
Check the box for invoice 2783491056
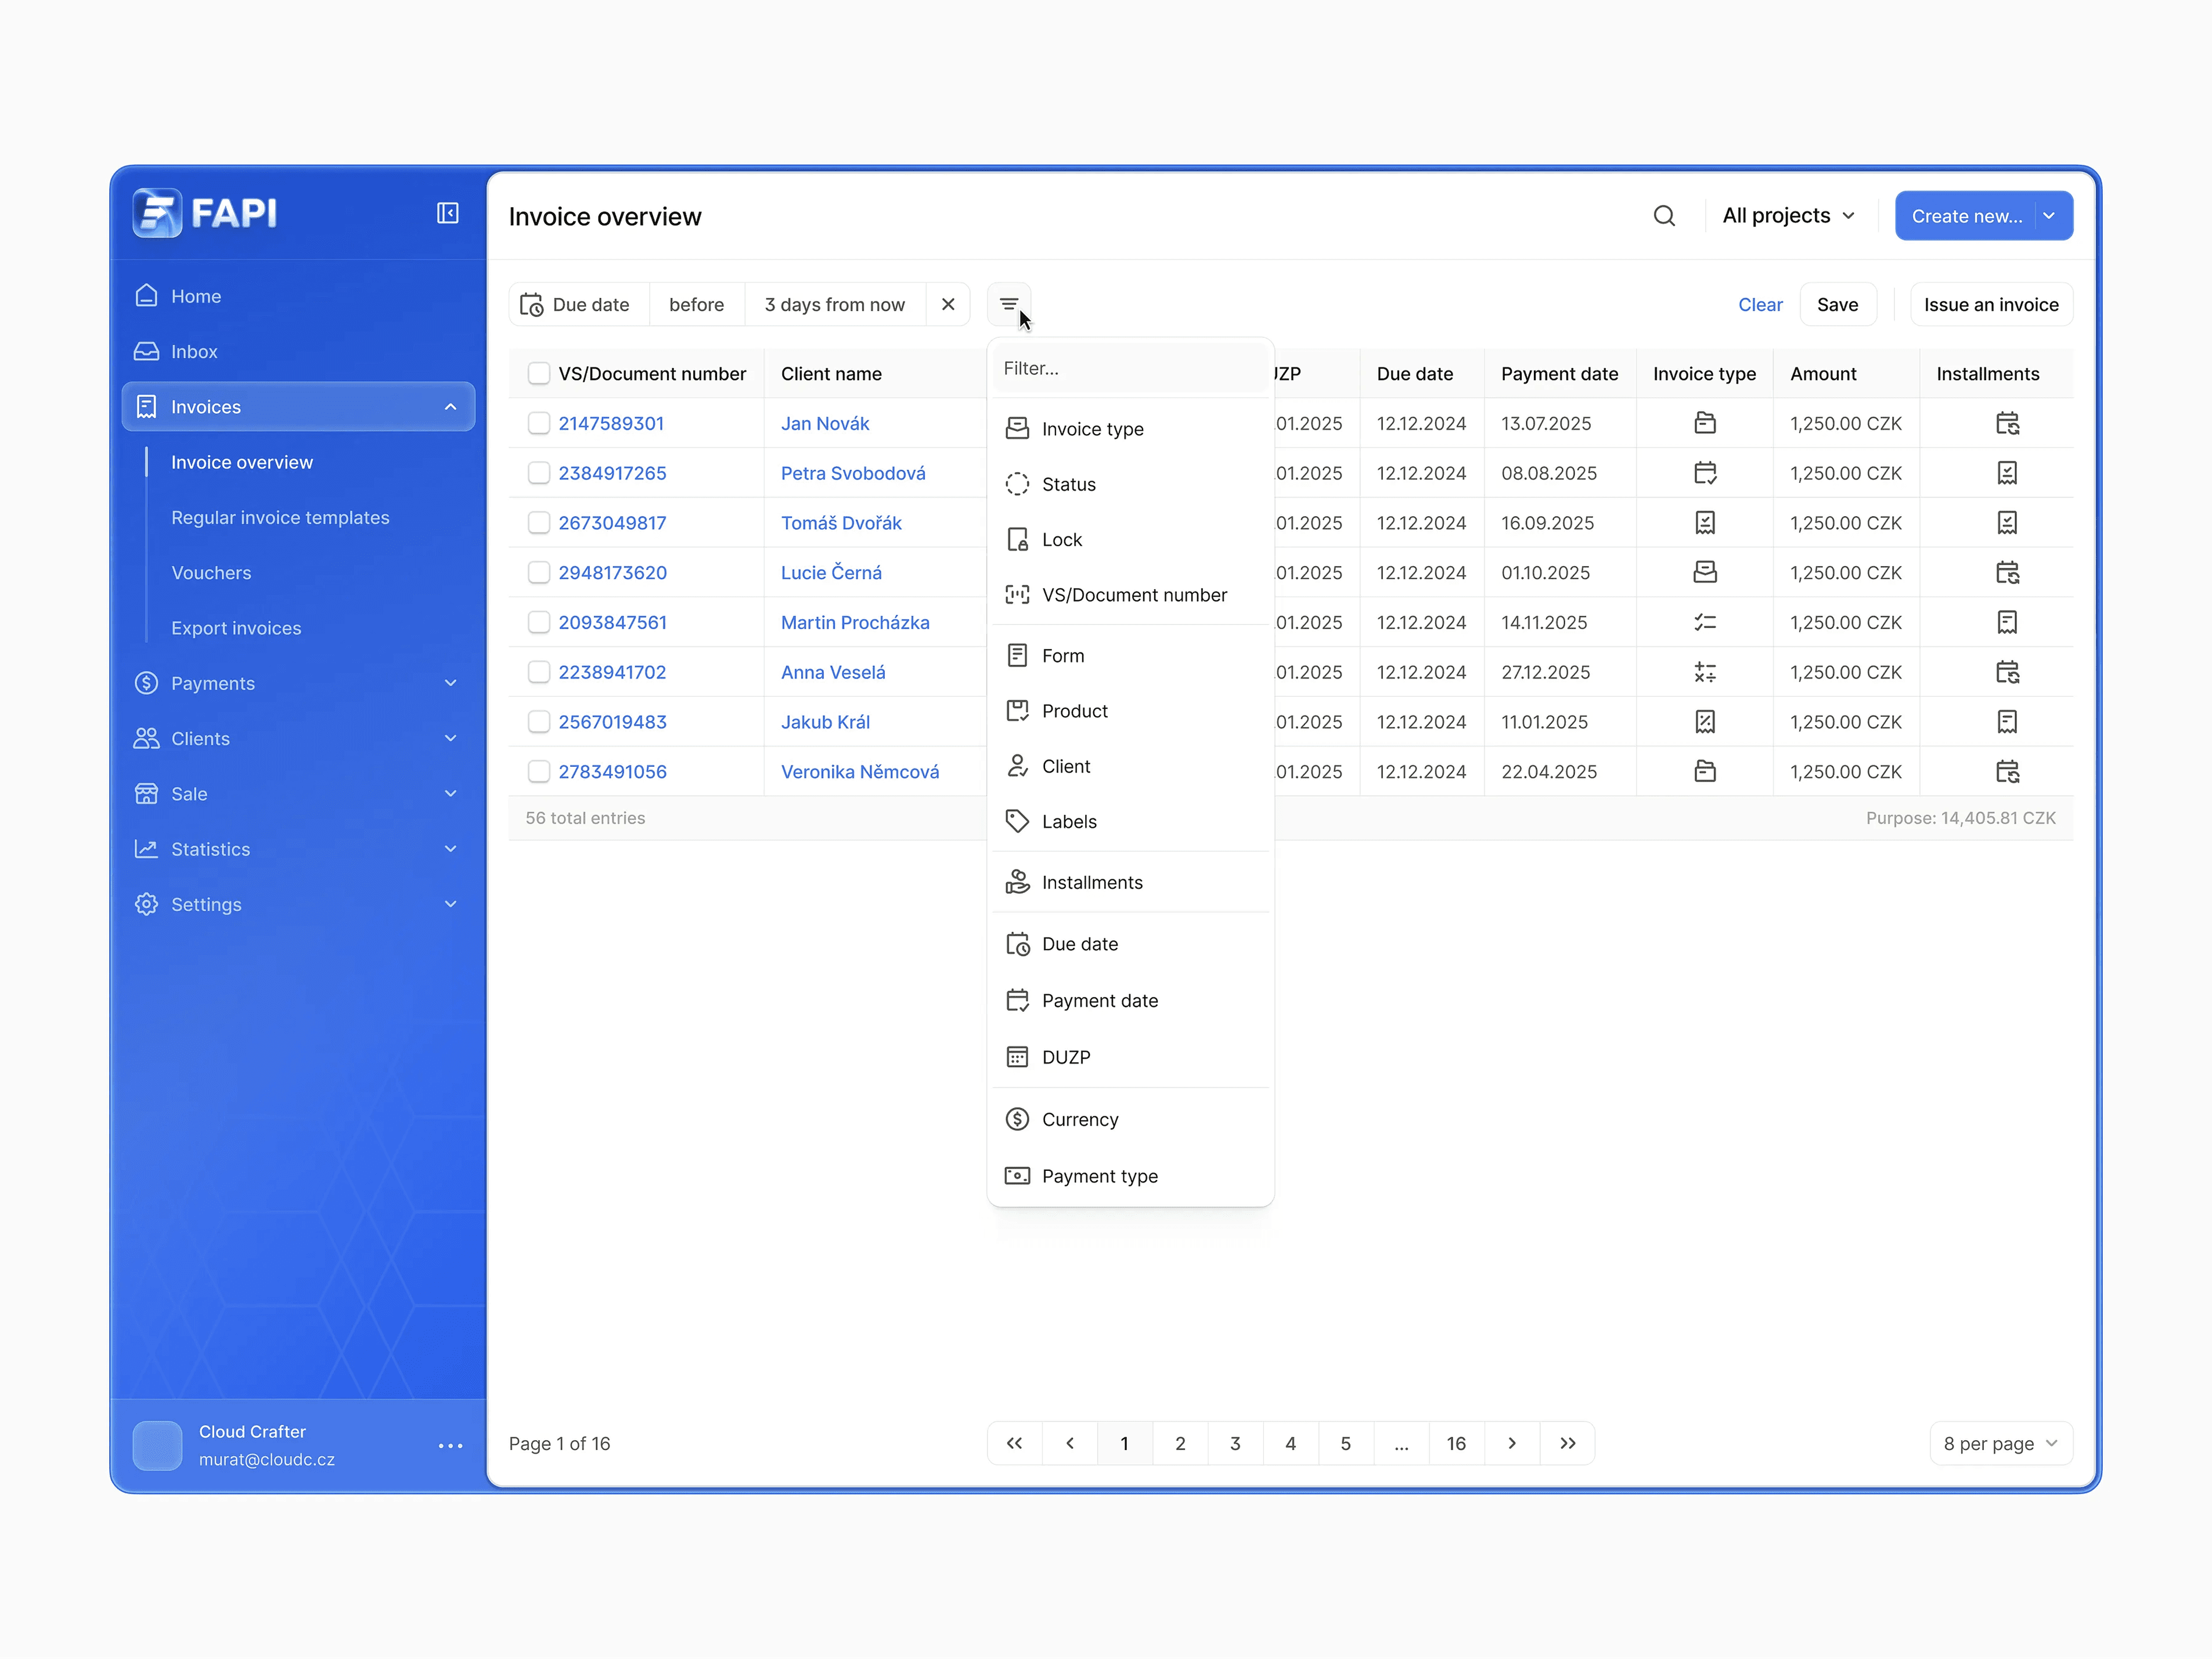[x=538, y=771]
